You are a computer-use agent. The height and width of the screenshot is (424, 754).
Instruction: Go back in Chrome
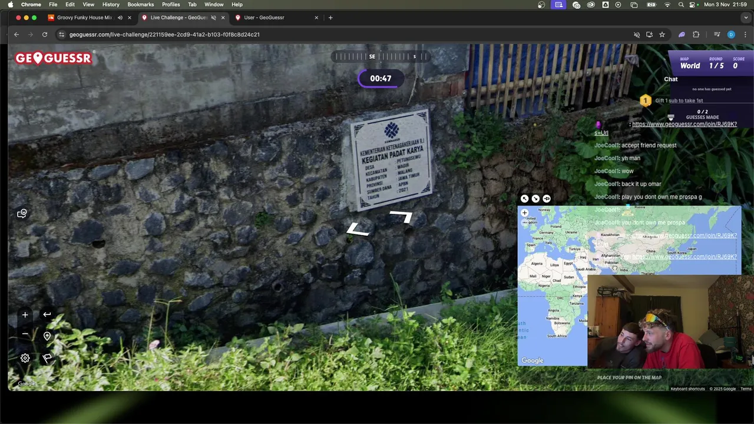point(16,35)
